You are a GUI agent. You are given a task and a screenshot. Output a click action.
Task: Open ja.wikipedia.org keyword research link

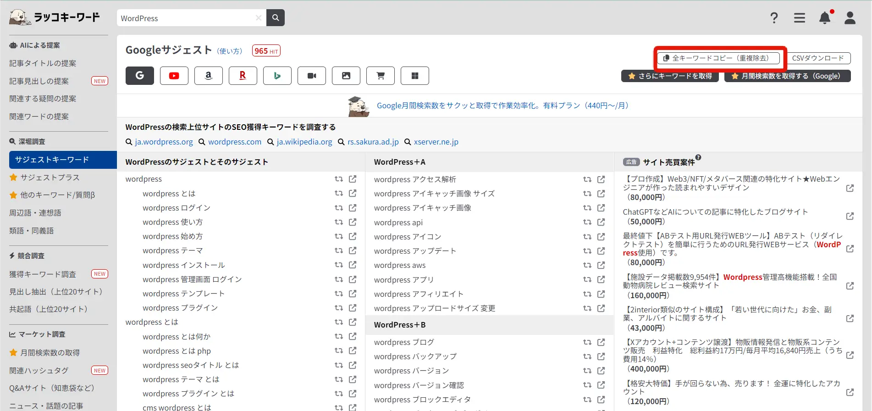304,142
